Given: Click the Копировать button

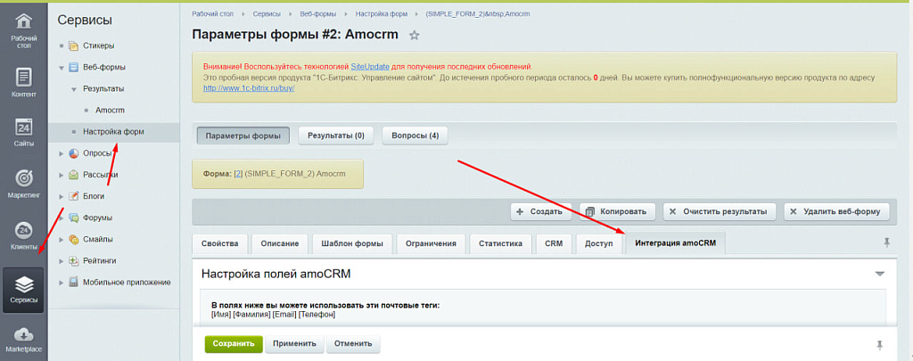Looking at the screenshot, I should click(617, 211).
